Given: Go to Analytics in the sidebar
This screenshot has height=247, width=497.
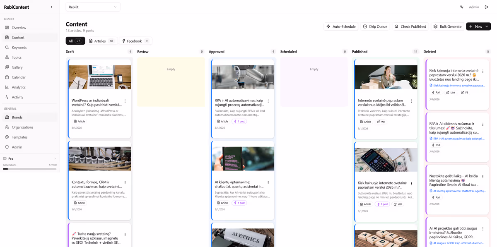Looking at the screenshot, I should (x=19, y=87).
